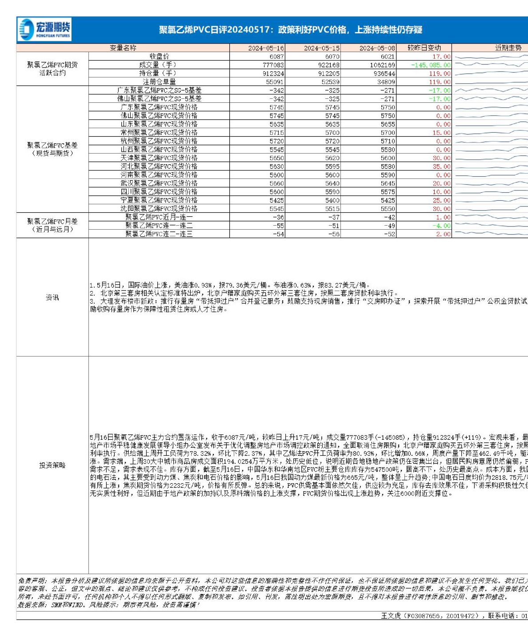Select the 变量名称 column header
The width and height of the screenshot is (528, 636).
123,48
